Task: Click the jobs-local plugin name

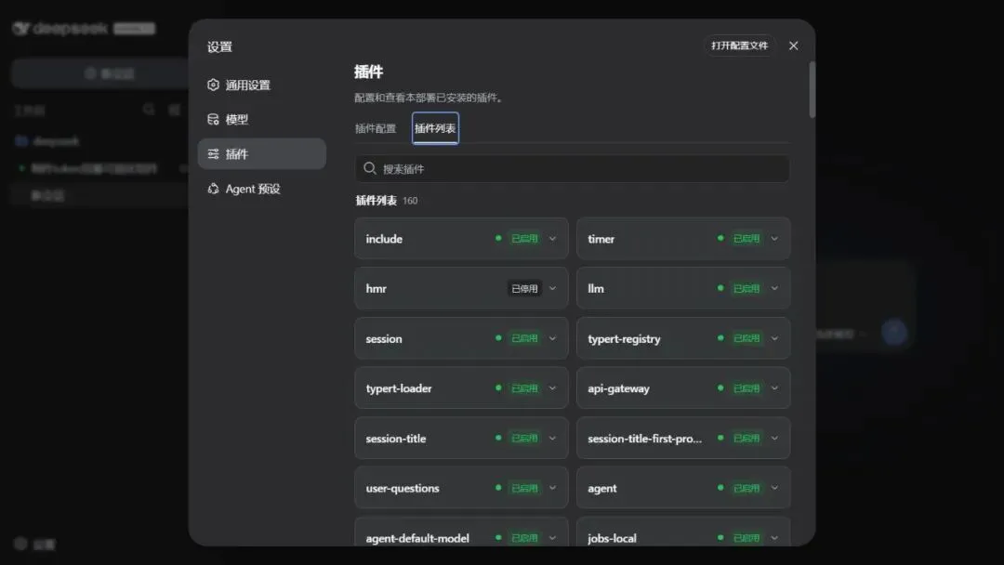Action: pos(612,538)
